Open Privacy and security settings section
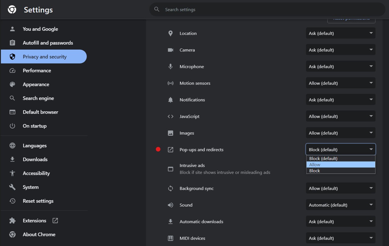The height and width of the screenshot is (246, 389). click(44, 57)
